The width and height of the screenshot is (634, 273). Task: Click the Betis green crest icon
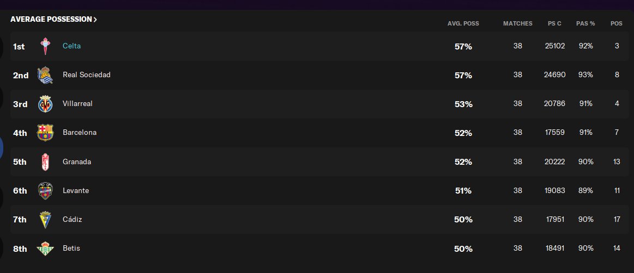click(x=45, y=249)
